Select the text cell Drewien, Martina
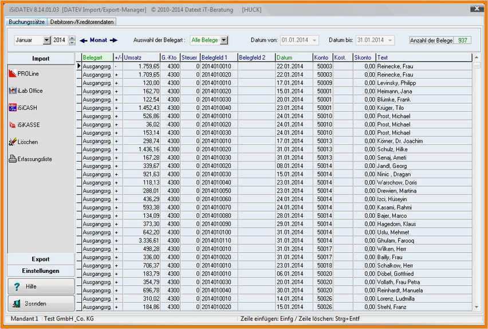488x329 pixels. tap(424, 191)
